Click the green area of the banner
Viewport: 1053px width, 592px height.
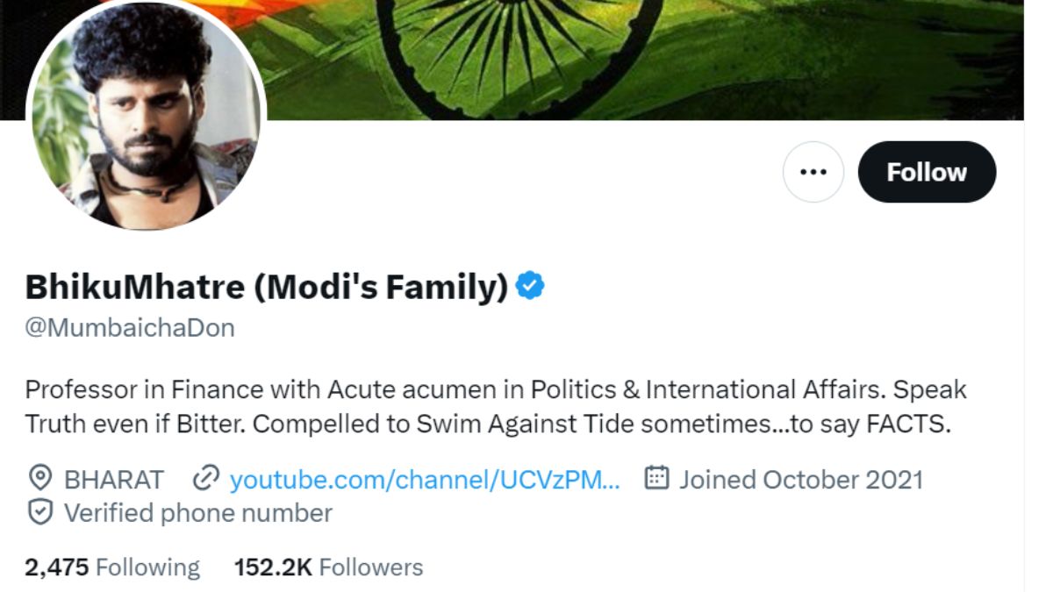[790, 70]
